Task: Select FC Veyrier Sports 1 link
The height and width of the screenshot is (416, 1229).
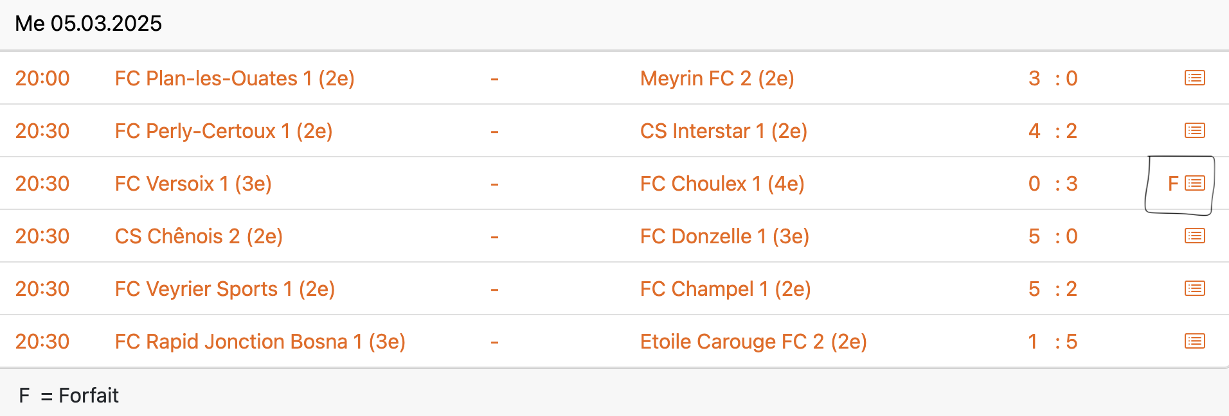Action: pyautogui.click(x=225, y=289)
